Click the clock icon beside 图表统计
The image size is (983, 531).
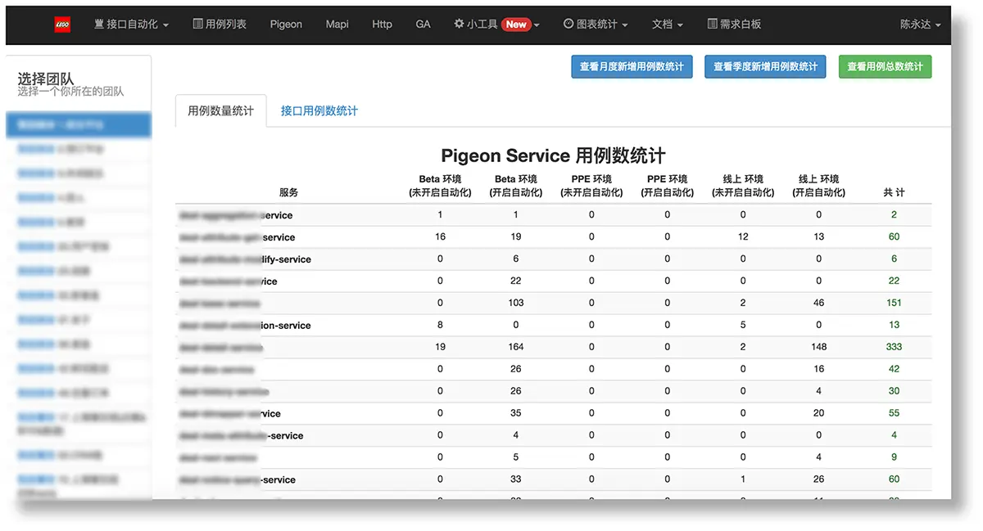pos(569,25)
